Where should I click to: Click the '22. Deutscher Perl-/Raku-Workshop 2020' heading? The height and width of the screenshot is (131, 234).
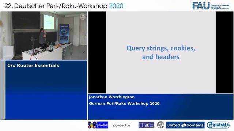pyautogui.click(x=64, y=6)
